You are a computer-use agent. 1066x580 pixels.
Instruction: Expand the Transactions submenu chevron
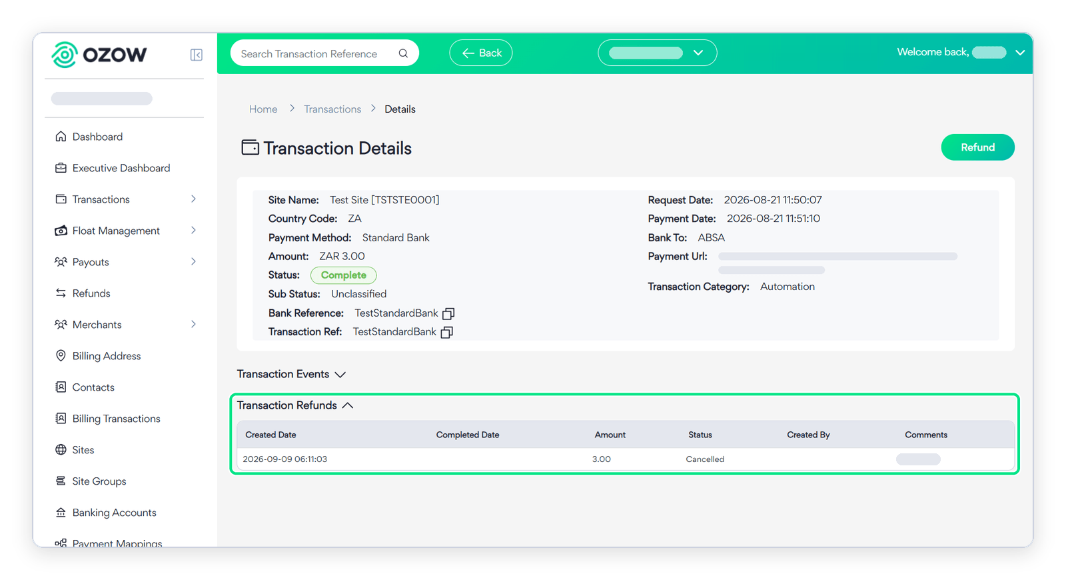[x=194, y=199]
